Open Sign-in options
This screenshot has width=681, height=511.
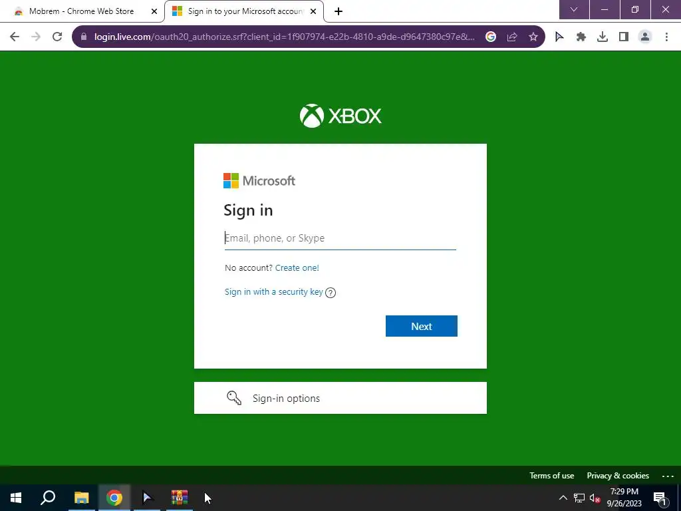coord(340,398)
